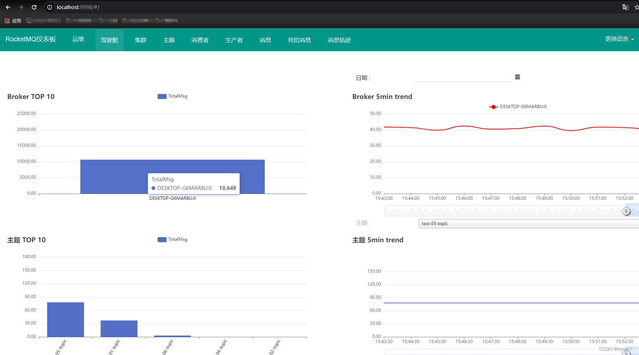Viewport: 639px width, 355px height.
Task: Click the browser forward arrow
Action: point(21,7)
